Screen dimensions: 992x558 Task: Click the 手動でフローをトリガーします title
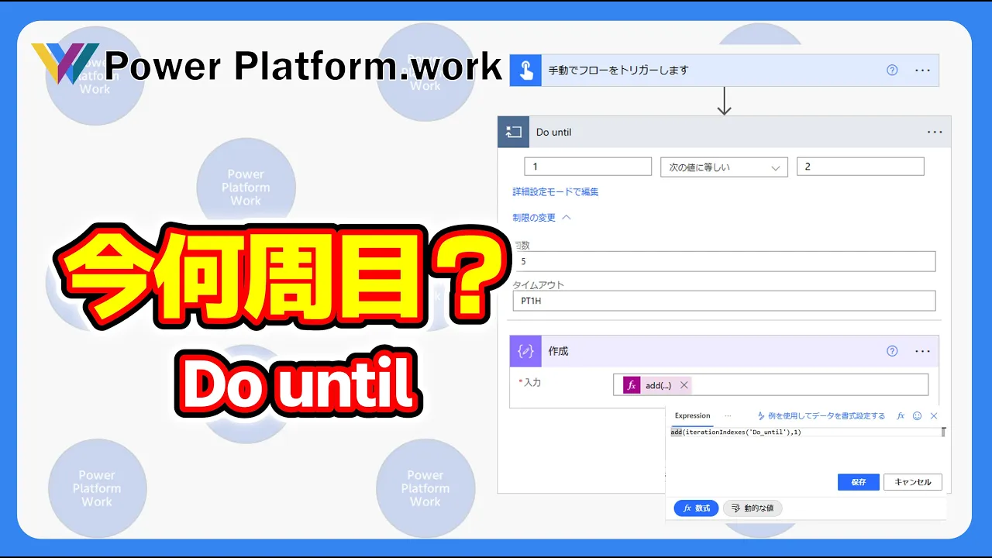[618, 70]
